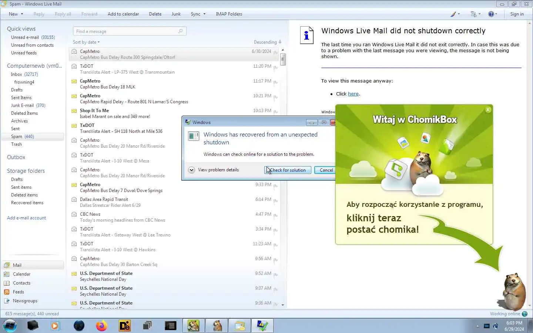Switch to Windows Live Mail taskbar button
Image resolution: width=533 pixels, height=333 pixels.
click(x=239, y=326)
